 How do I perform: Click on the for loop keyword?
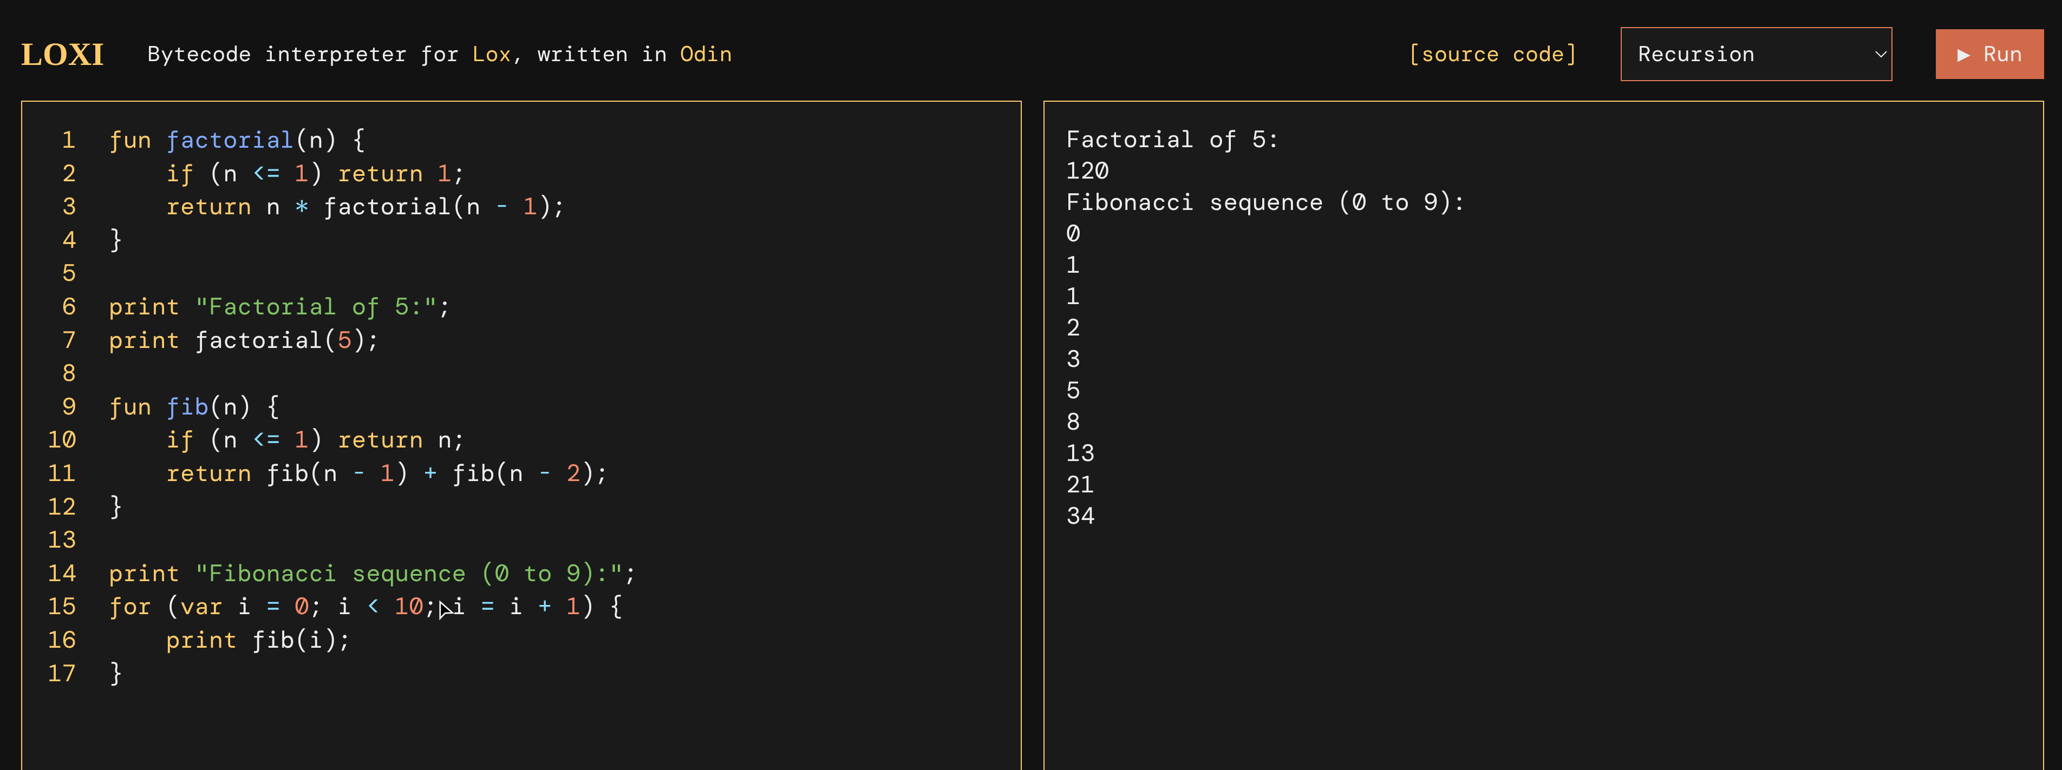[x=129, y=607]
